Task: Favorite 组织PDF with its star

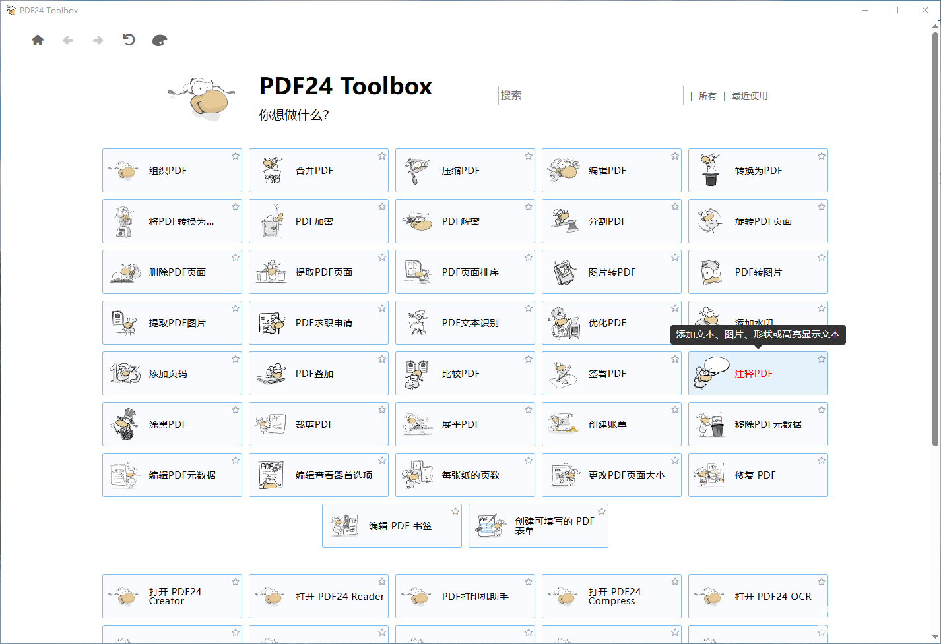Action: pyautogui.click(x=236, y=156)
